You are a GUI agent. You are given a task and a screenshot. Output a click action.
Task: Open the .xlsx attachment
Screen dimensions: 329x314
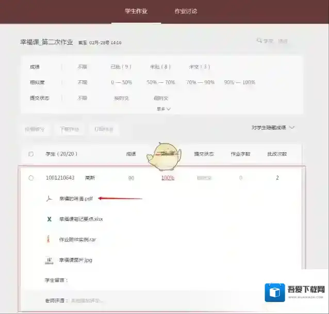81,219
